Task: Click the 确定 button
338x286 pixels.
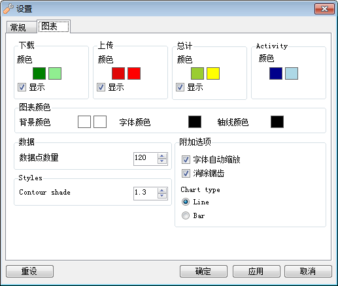Action: (203, 271)
